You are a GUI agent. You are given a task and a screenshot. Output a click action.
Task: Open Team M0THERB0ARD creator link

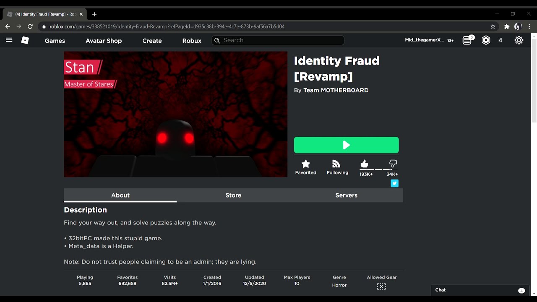pos(336,90)
